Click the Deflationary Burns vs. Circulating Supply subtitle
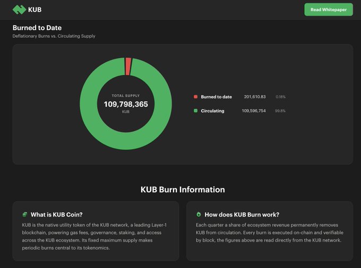This screenshot has width=361, height=268. coord(54,36)
